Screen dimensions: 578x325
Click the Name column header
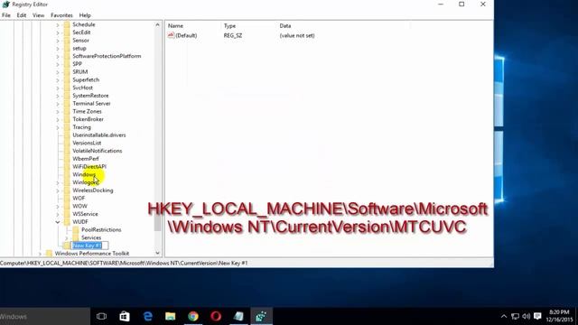(x=175, y=26)
